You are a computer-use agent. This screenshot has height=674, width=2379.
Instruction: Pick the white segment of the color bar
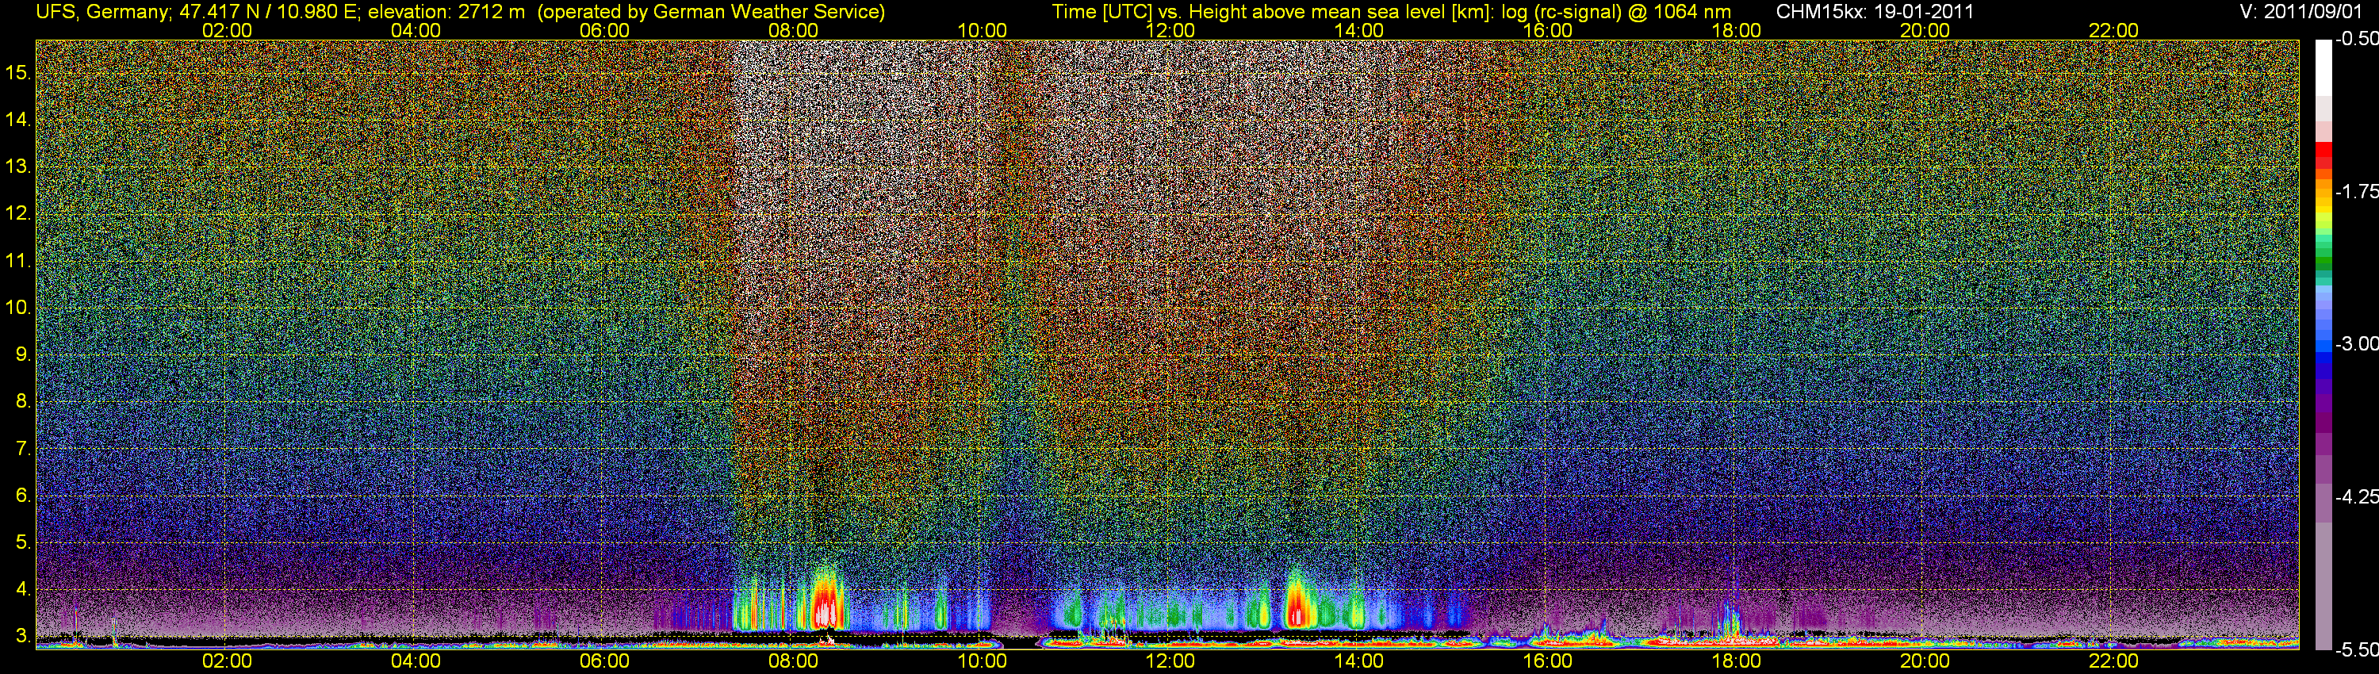point(2323,69)
